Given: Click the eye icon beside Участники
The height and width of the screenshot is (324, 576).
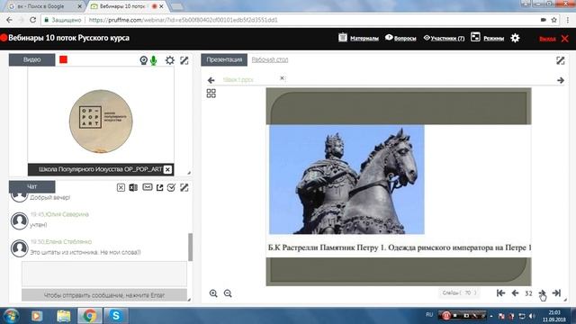Looking at the screenshot, I should [427, 38].
